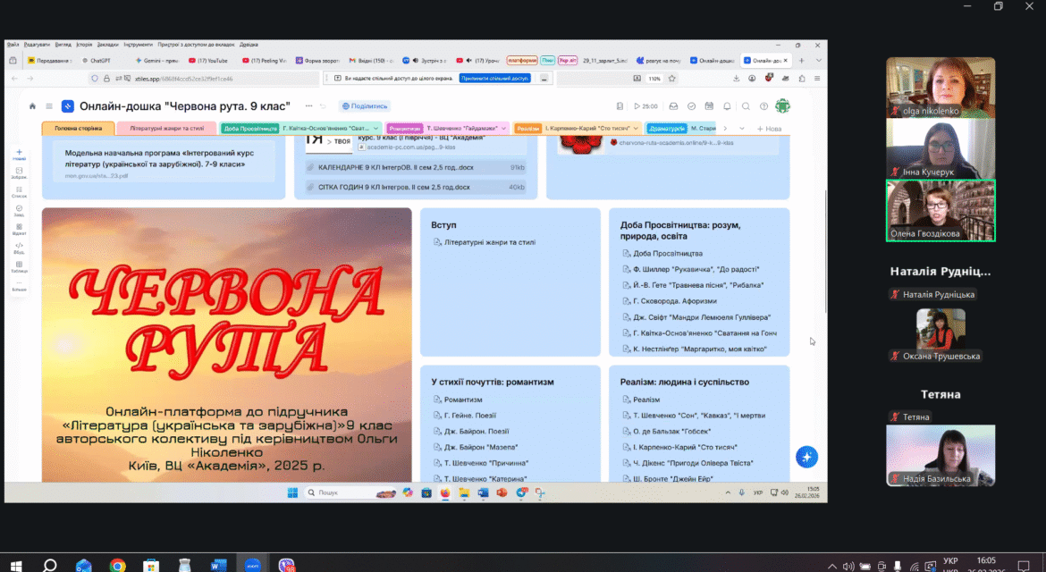Click the "Поділитись" share button

[x=365, y=106]
